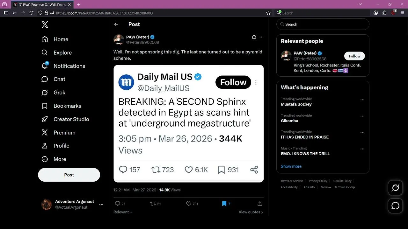Image resolution: width=408 pixels, height=229 pixels.
Task: Like the post with 791 likes
Action: (x=192, y=204)
